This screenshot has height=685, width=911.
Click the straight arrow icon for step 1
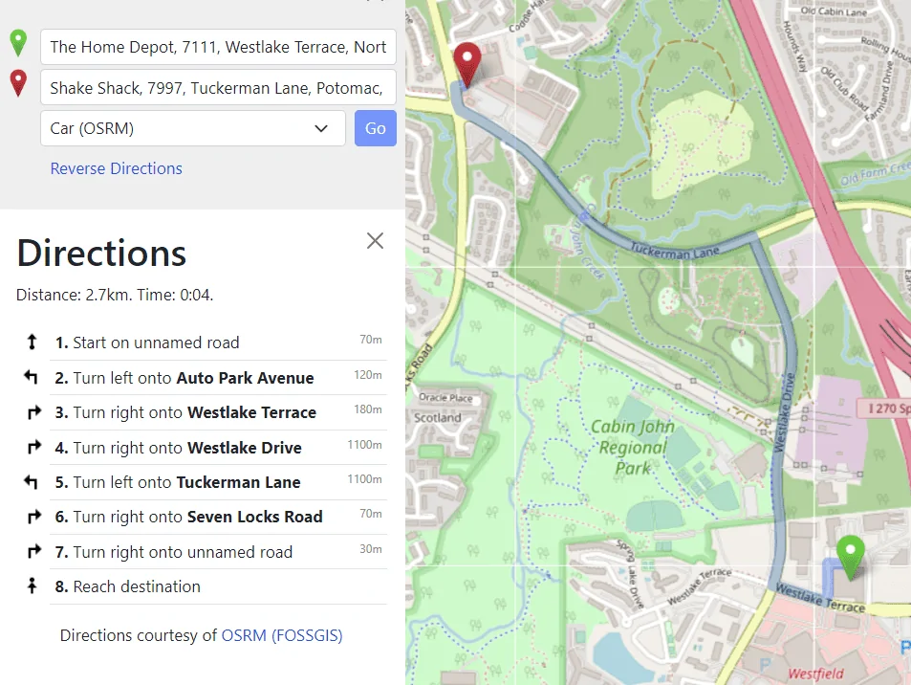(32, 342)
